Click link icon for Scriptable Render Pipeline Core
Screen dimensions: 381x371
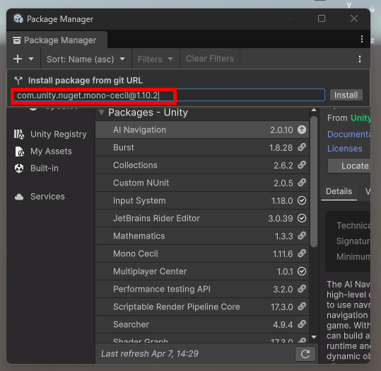tap(302, 307)
